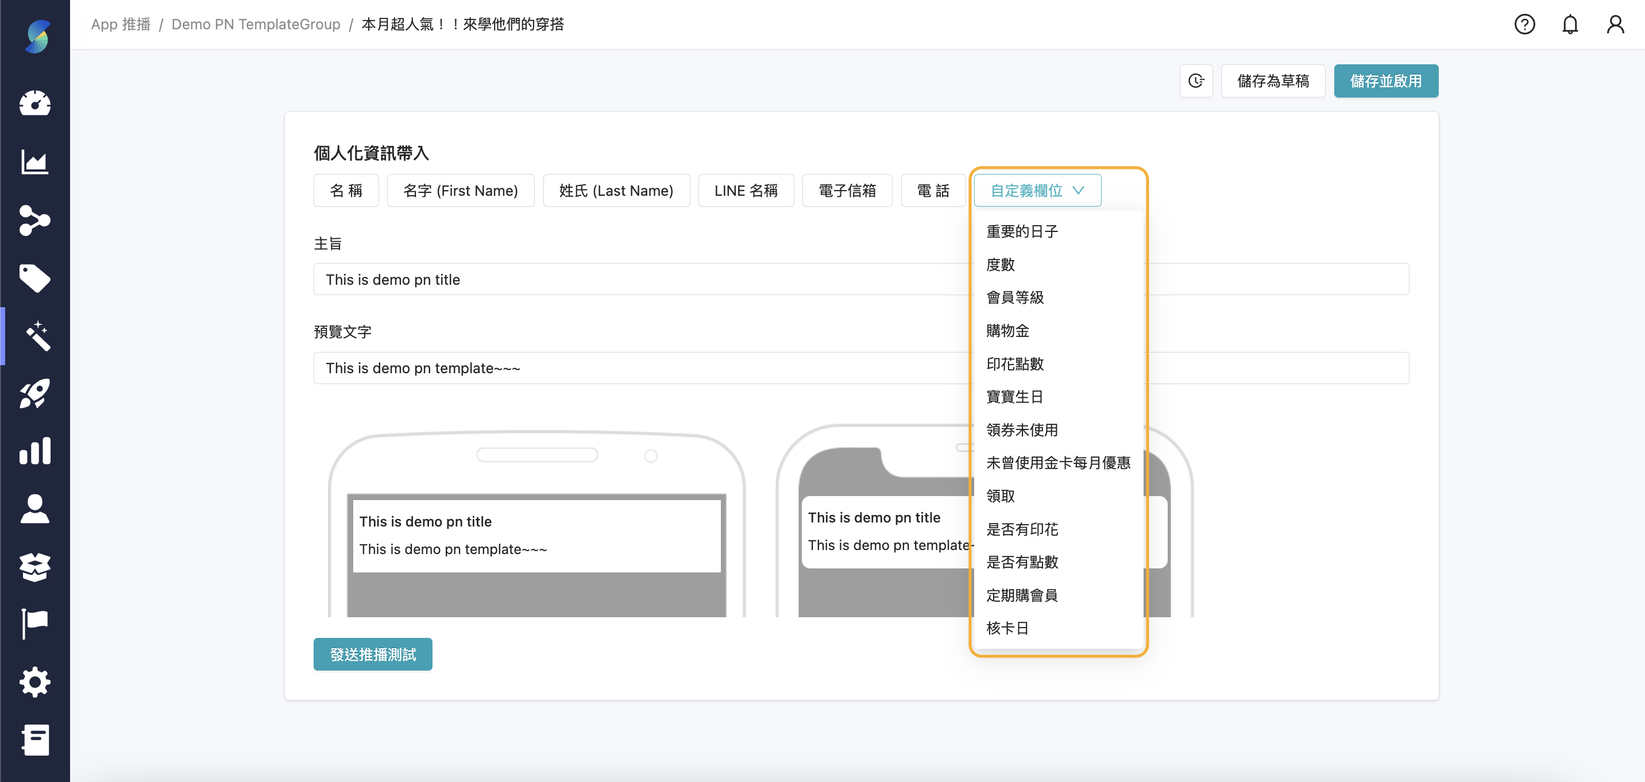
Task: Open the members person icon in sidebar
Action: (x=35, y=509)
